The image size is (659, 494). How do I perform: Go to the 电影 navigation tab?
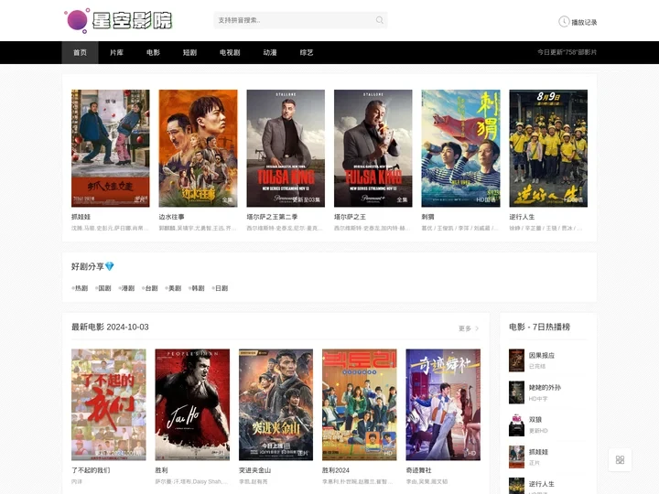click(153, 52)
